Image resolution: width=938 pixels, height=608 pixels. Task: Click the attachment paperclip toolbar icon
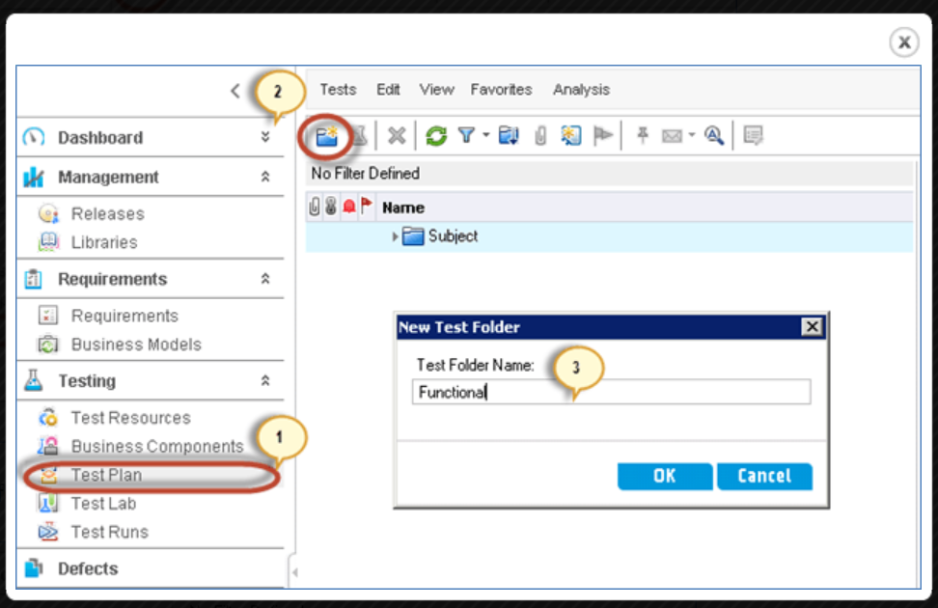click(x=540, y=135)
